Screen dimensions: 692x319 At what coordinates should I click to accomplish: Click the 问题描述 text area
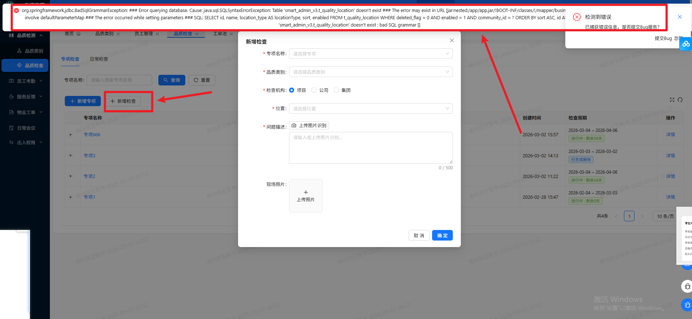pyautogui.click(x=371, y=148)
